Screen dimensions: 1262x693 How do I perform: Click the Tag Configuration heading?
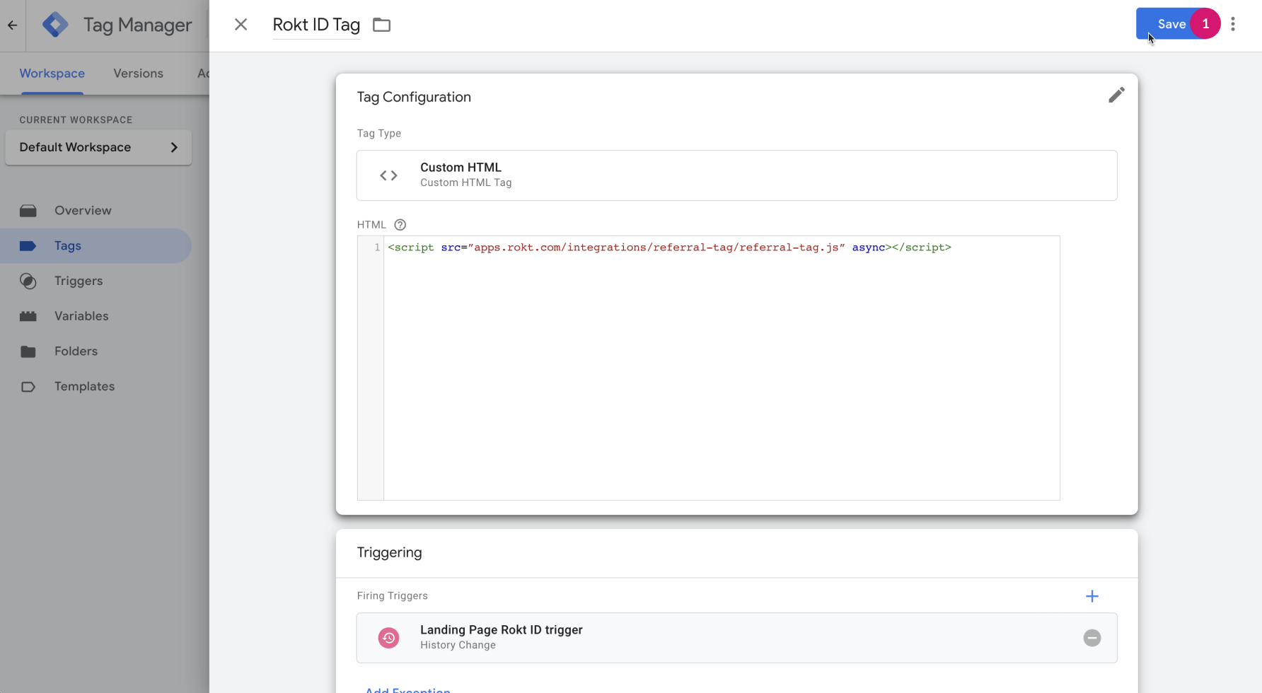tap(414, 97)
